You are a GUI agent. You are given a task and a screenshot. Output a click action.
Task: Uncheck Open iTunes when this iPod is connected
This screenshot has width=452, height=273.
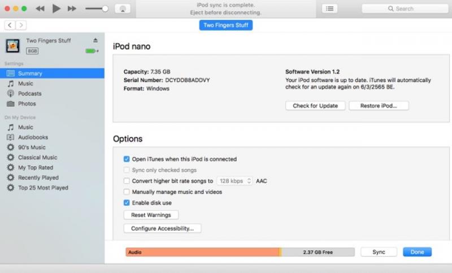click(127, 159)
